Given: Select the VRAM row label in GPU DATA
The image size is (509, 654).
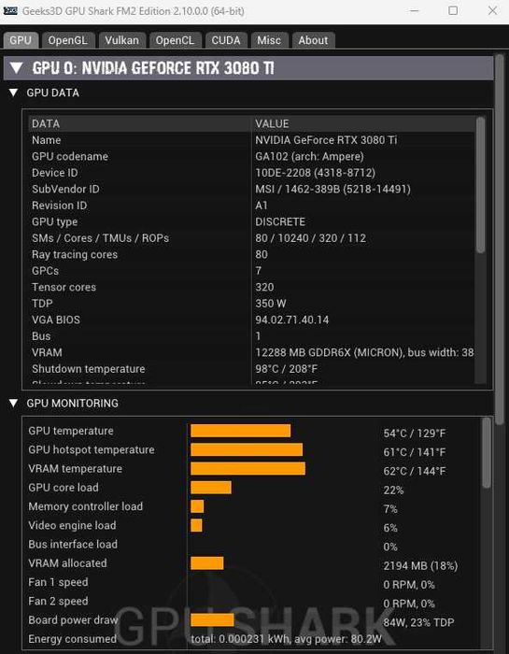Looking at the screenshot, I should pos(47,352).
